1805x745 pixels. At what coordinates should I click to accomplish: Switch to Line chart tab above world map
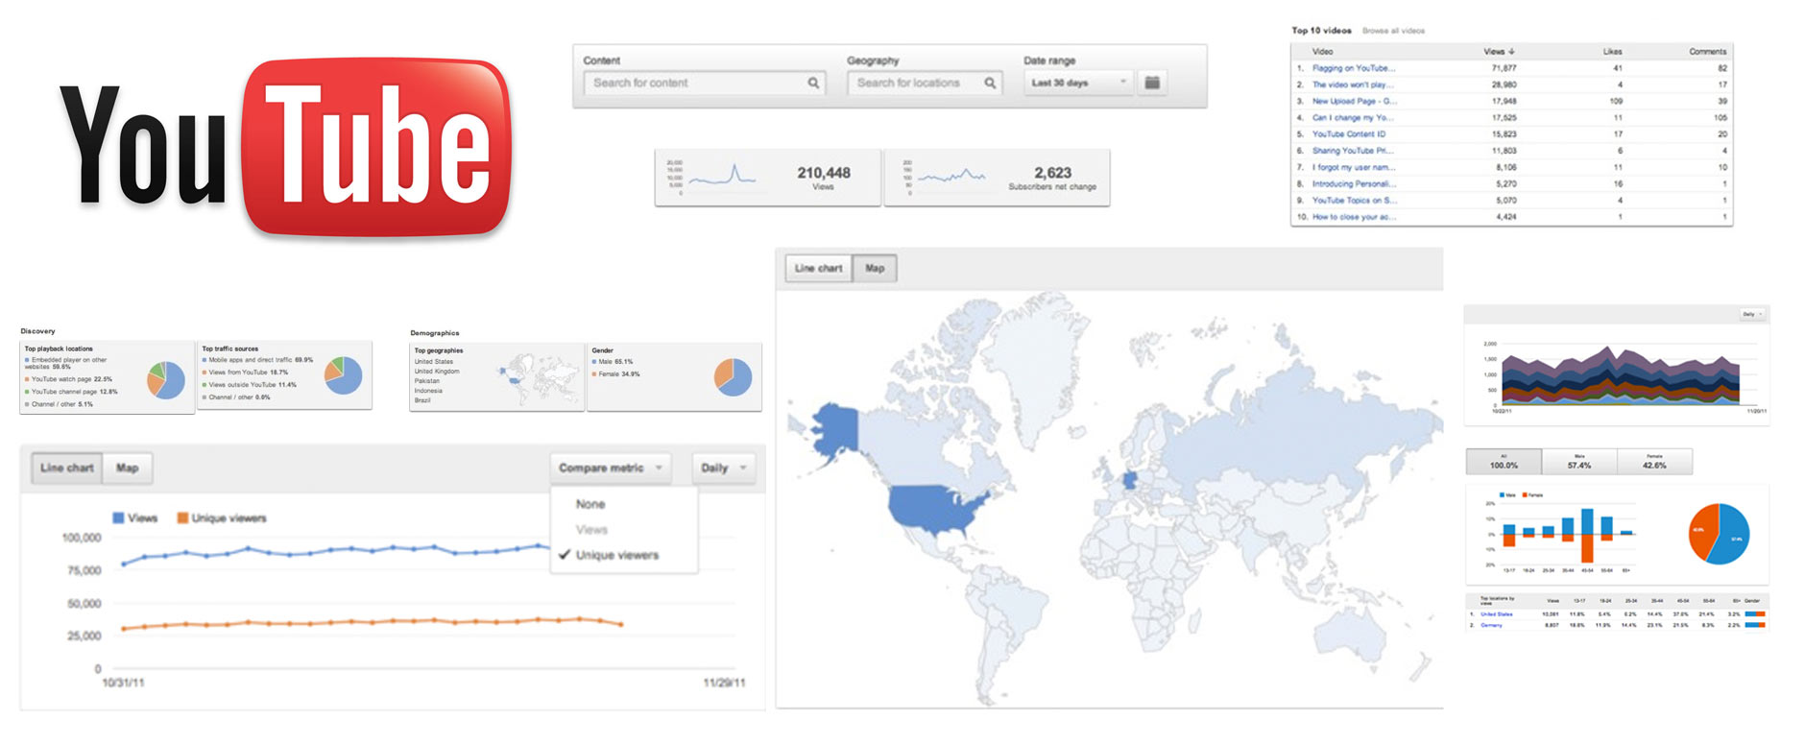point(819,268)
